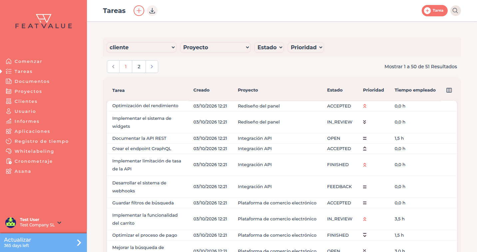Click the Clientes building icon
The image size is (477, 252).
[x=9, y=101]
